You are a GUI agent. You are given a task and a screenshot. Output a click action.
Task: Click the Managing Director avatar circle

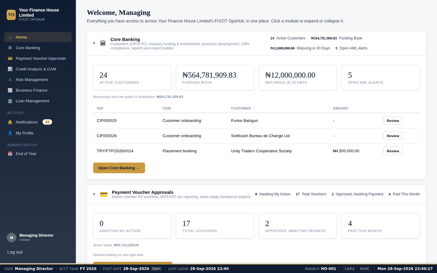click(x=12, y=238)
